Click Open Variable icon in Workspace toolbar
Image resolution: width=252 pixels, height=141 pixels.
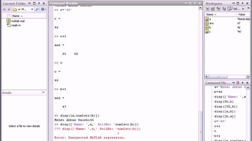pos(213,9)
